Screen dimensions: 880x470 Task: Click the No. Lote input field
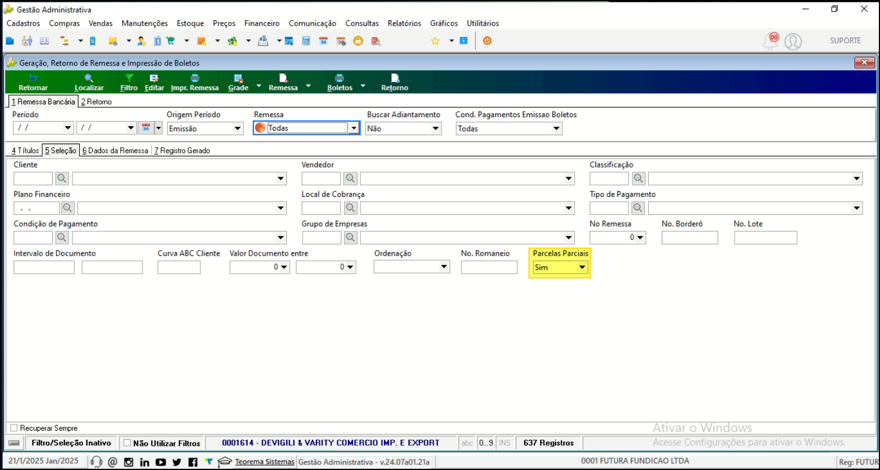(x=766, y=238)
